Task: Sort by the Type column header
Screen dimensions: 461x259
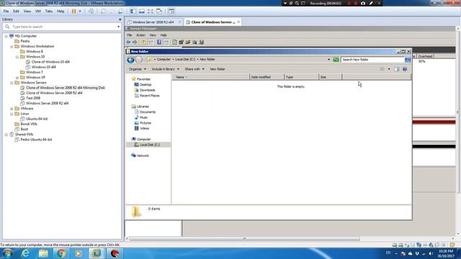Action: [x=302, y=77]
